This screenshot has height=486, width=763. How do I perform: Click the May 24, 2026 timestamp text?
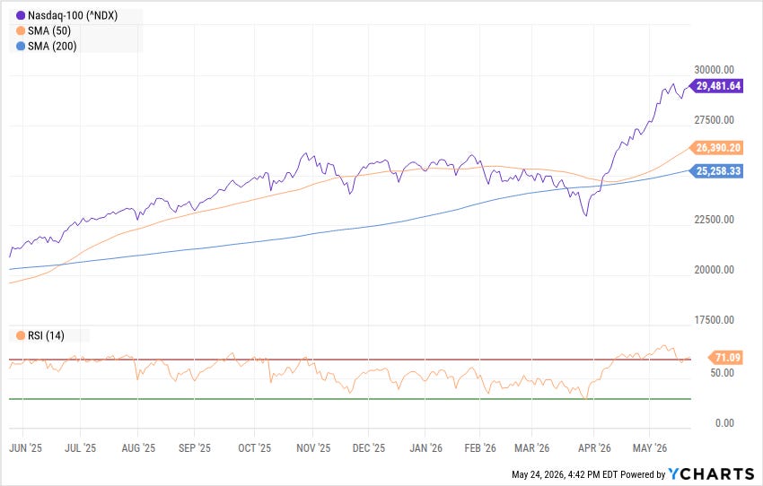[x=565, y=474]
